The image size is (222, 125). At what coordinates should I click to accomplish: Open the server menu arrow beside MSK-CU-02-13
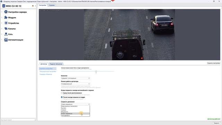point(35,6)
